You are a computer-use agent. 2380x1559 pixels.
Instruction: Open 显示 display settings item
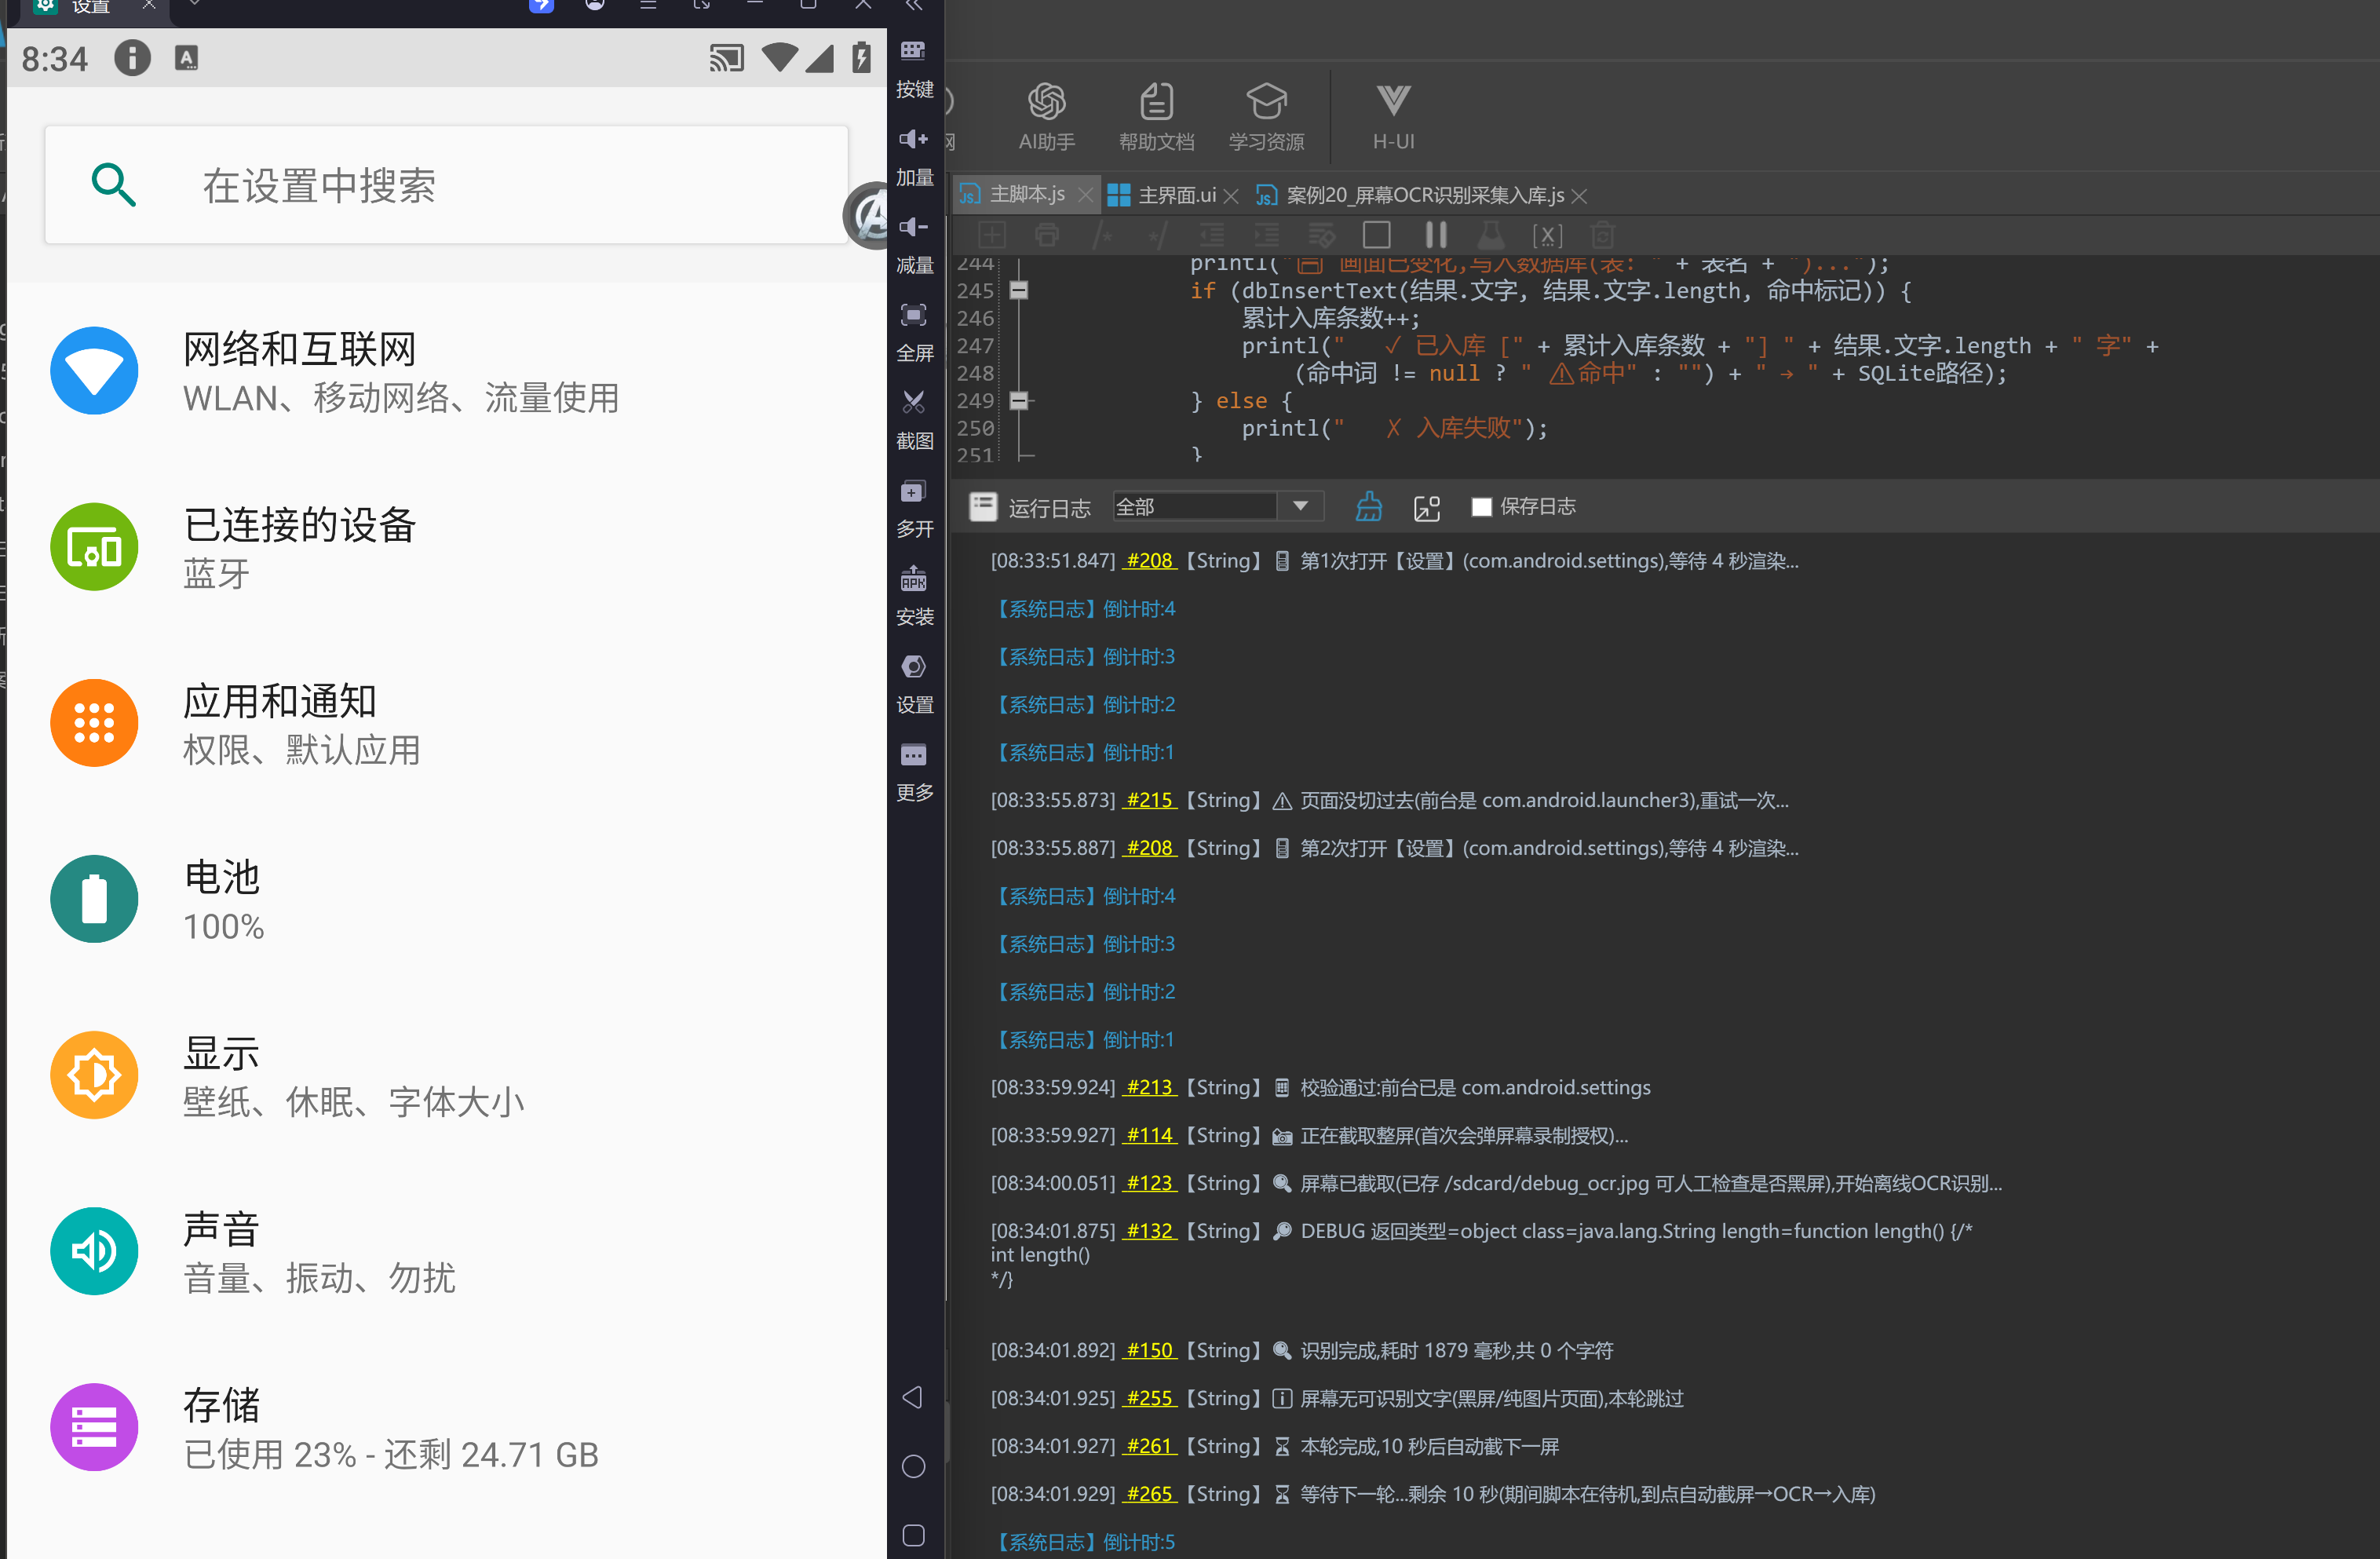click(446, 1075)
